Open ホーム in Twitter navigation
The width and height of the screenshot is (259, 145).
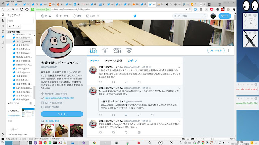click(x=46, y=16)
